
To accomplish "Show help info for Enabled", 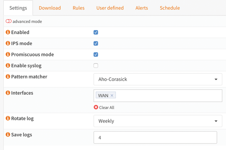I will (8, 32).
